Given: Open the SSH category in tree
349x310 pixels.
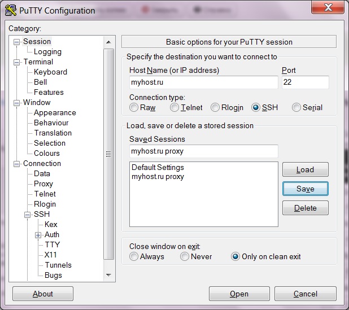Looking at the screenshot, I should click(x=42, y=214).
